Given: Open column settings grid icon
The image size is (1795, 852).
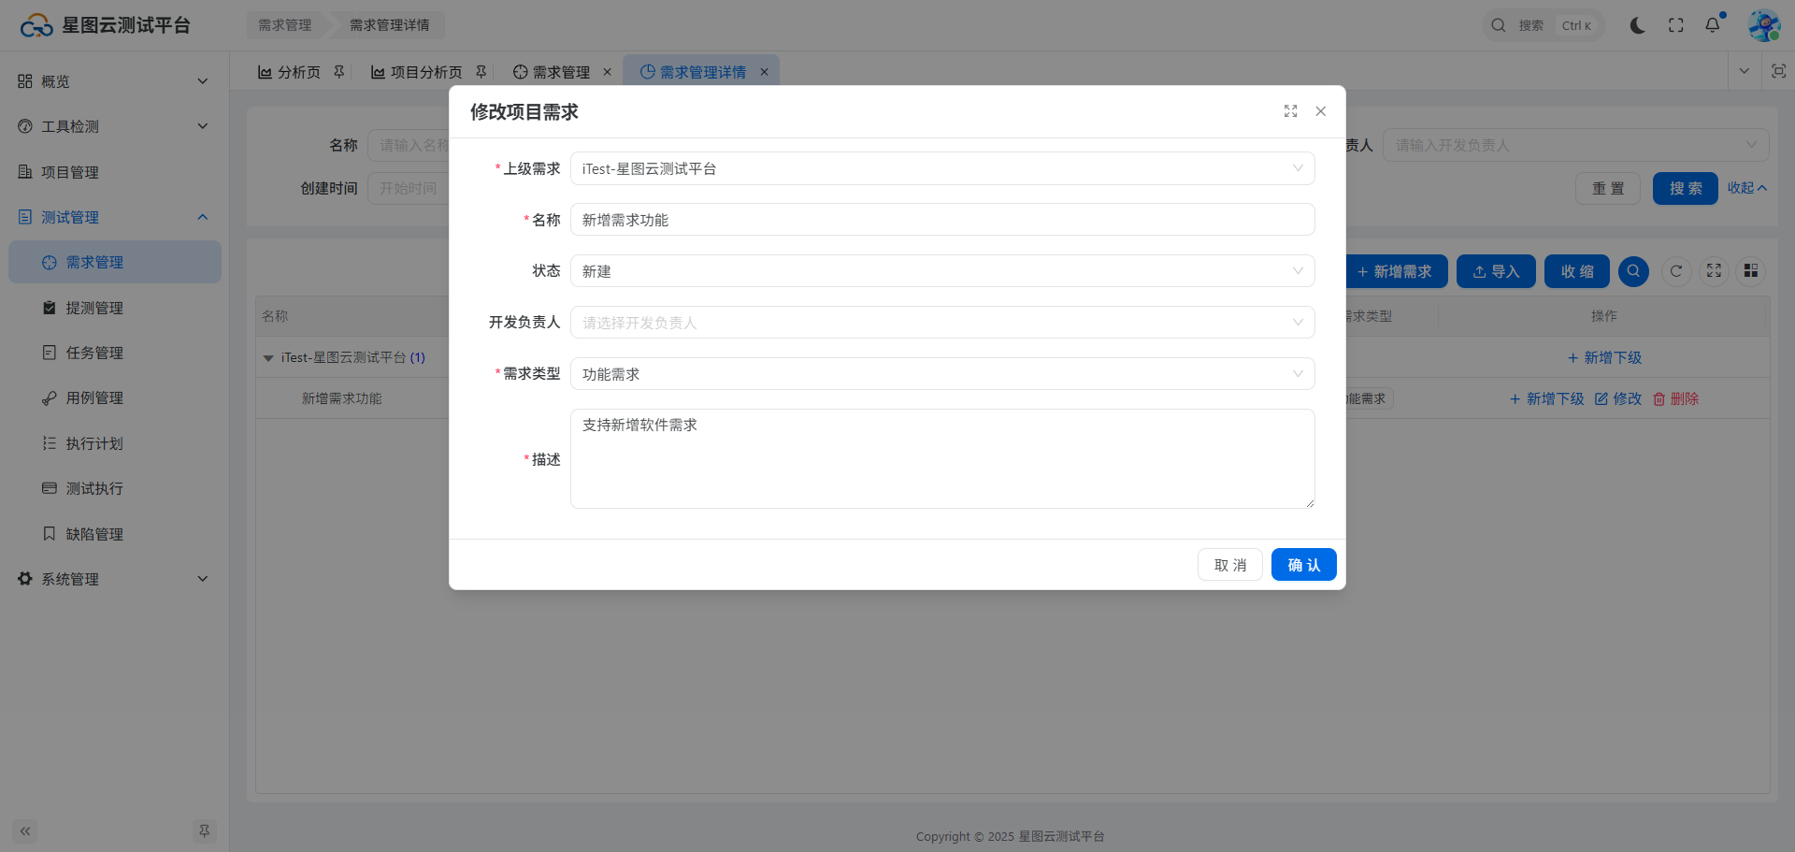Looking at the screenshot, I should (x=1751, y=271).
